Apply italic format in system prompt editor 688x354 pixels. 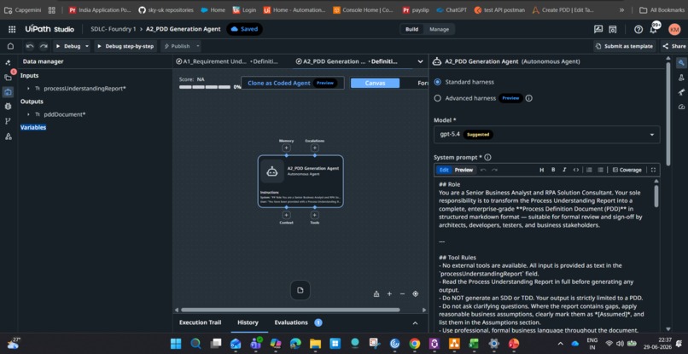coord(564,170)
